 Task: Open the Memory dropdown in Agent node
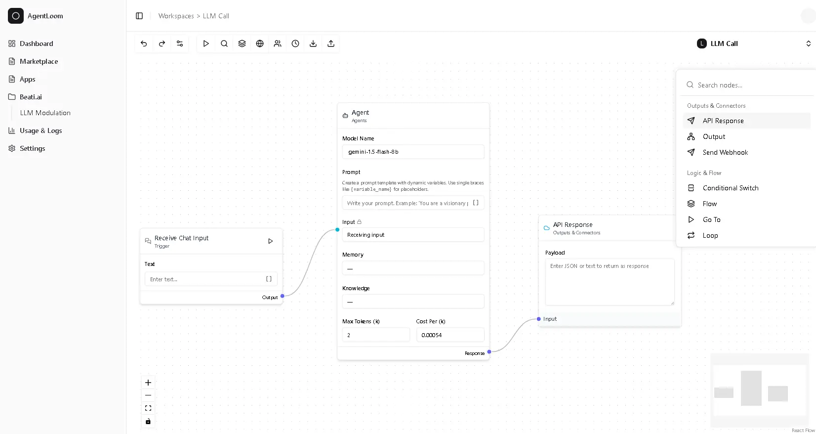pos(413,268)
